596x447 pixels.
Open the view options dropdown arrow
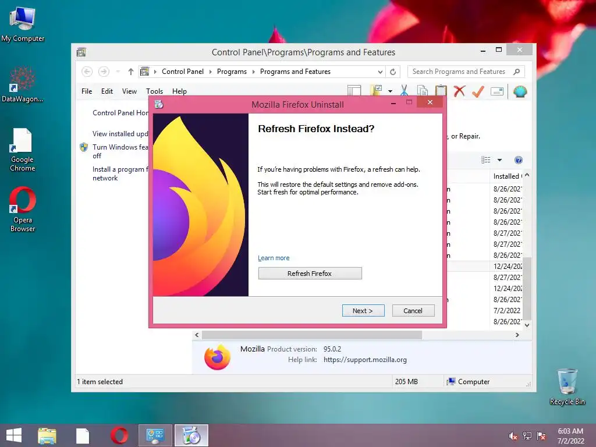[x=499, y=160]
